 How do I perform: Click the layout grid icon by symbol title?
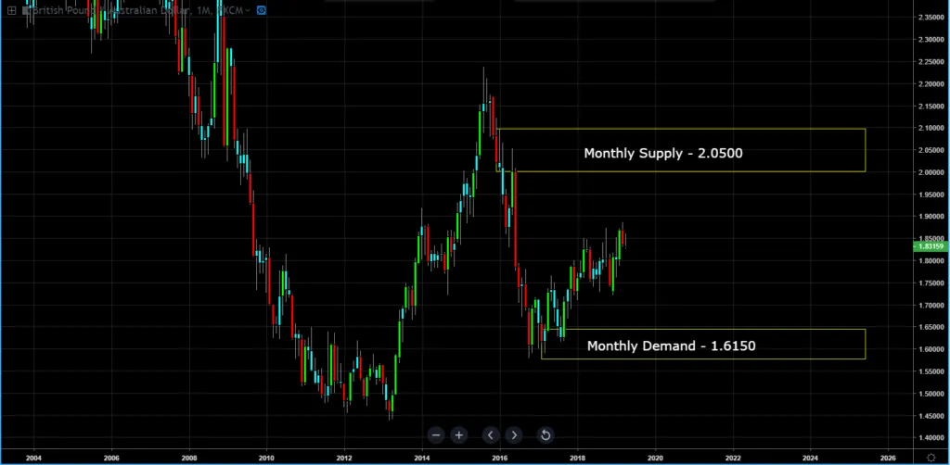coord(11,10)
